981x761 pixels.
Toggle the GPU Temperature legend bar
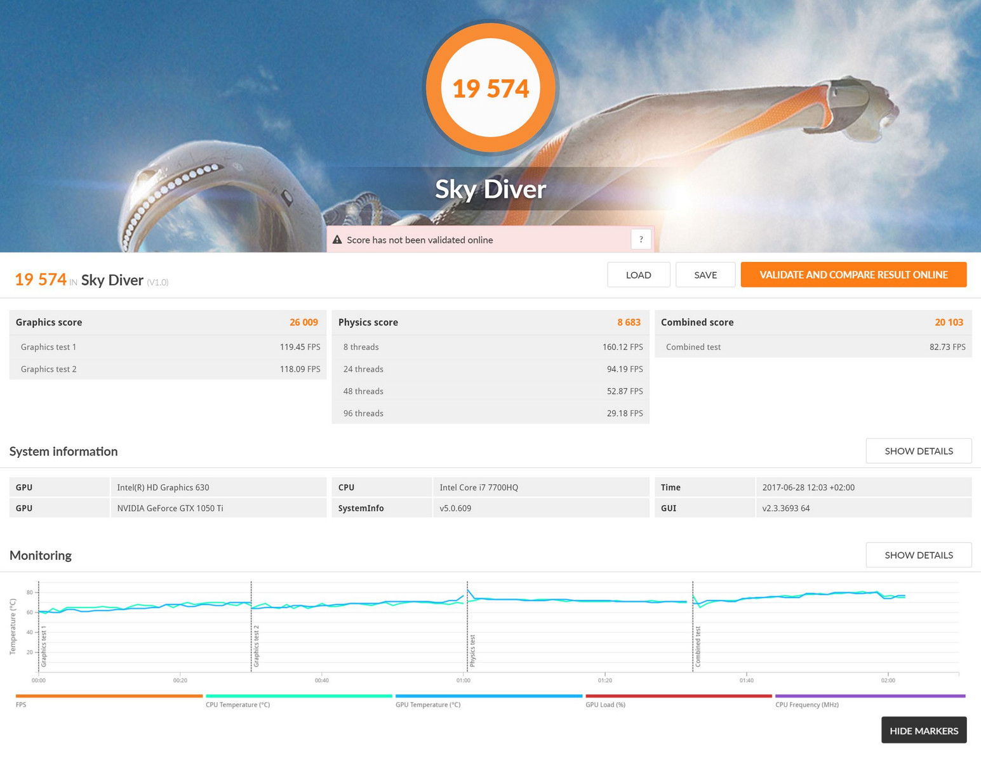(489, 696)
